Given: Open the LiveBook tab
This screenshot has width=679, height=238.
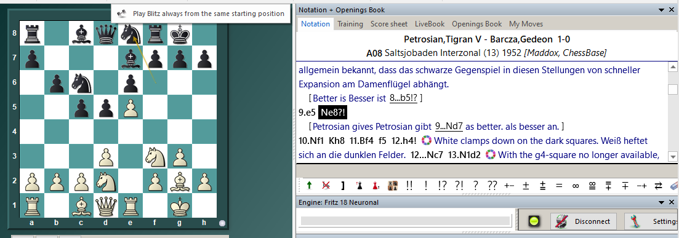Looking at the screenshot, I should [x=430, y=24].
